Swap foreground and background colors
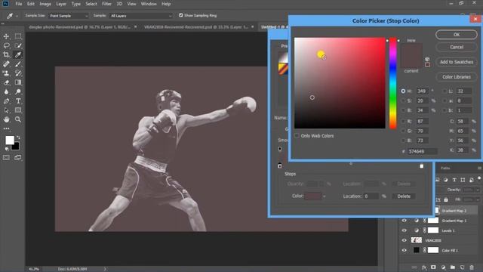 coord(18,138)
